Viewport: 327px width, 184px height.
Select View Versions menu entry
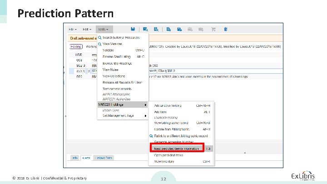tap(112, 44)
